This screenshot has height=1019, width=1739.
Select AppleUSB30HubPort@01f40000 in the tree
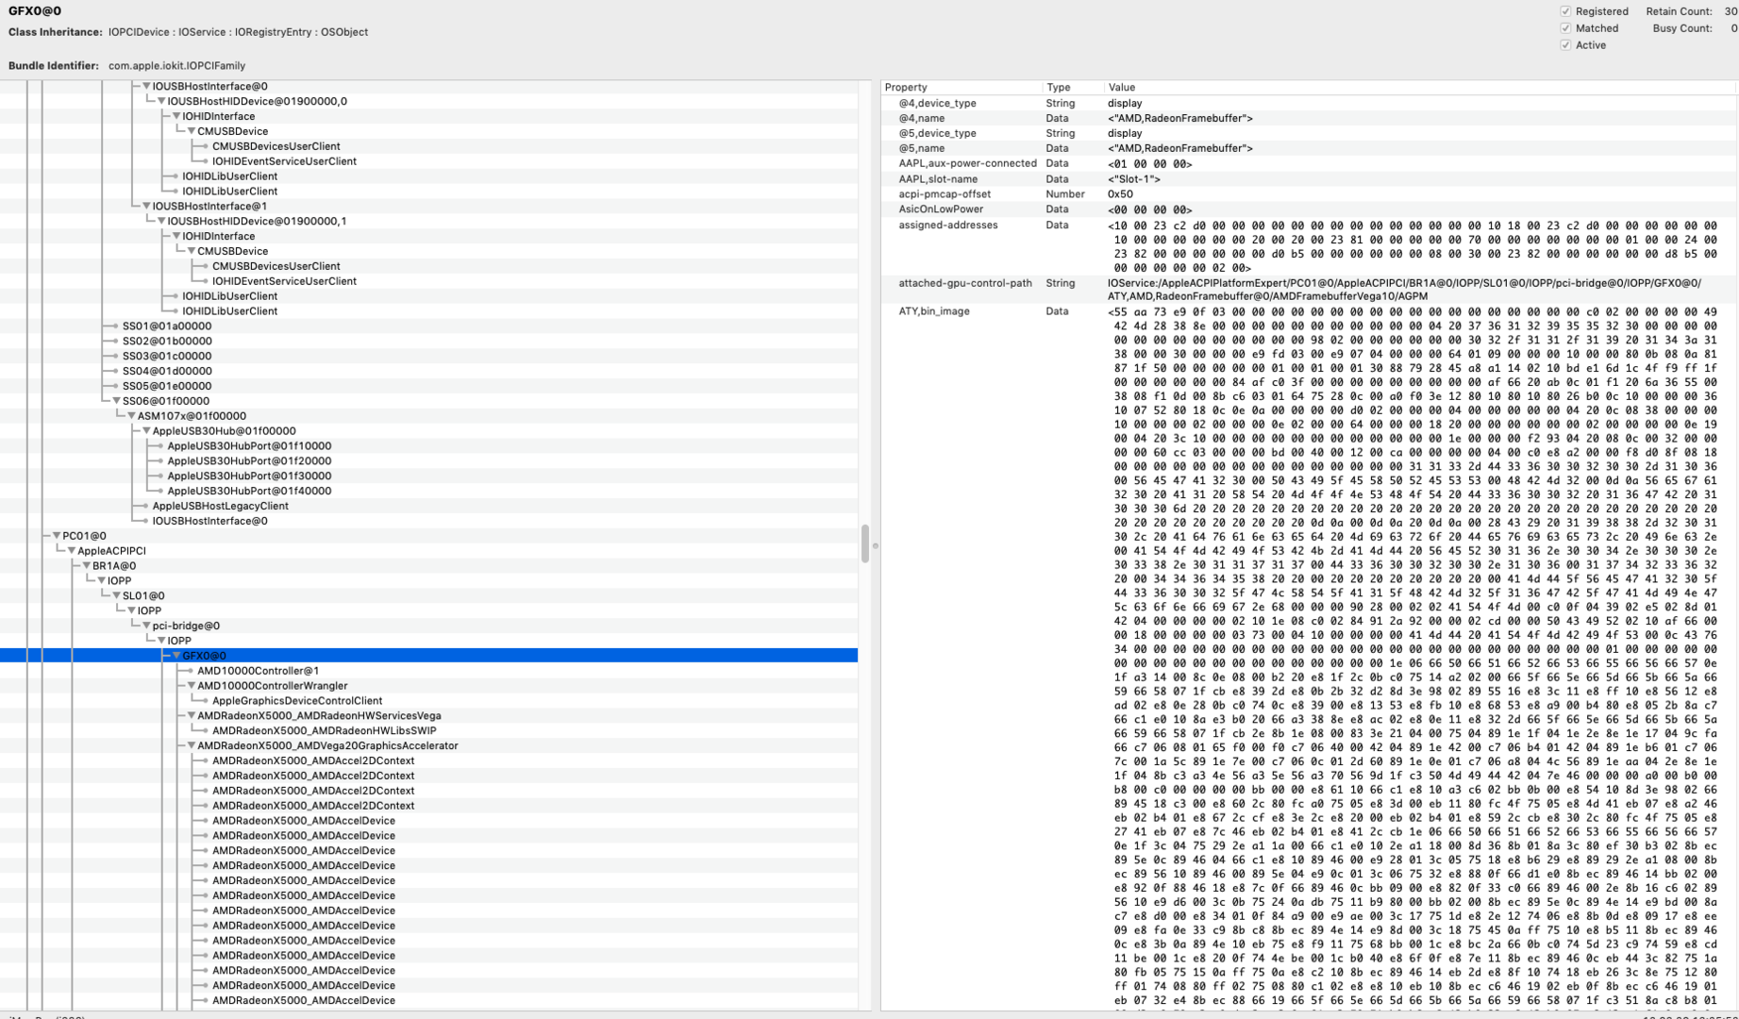pos(249,492)
